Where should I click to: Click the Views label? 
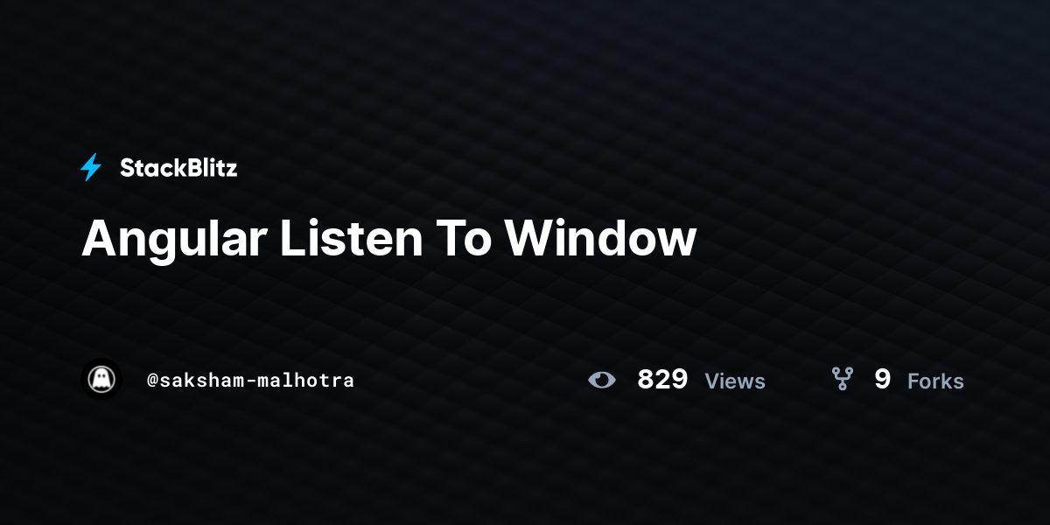click(735, 381)
